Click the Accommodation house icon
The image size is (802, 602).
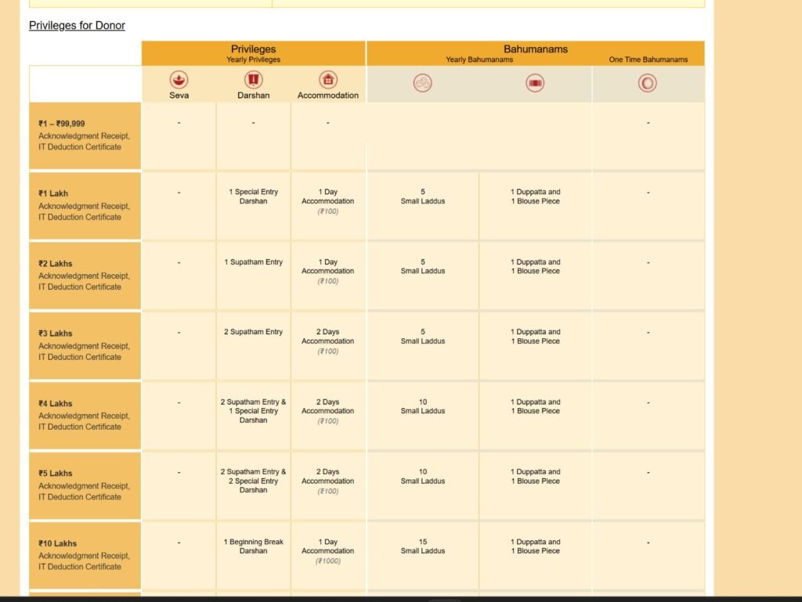[x=328, y=80]
